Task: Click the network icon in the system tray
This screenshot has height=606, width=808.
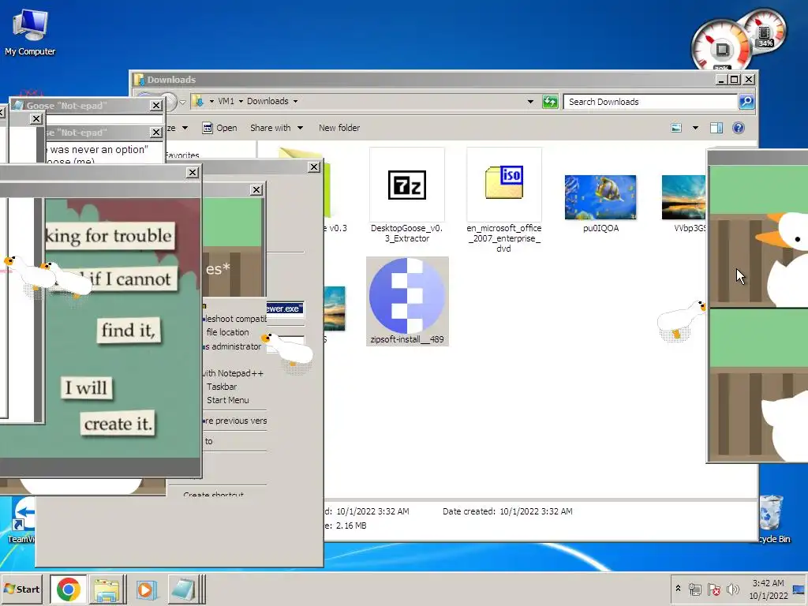Action: (x=695, y=589)
